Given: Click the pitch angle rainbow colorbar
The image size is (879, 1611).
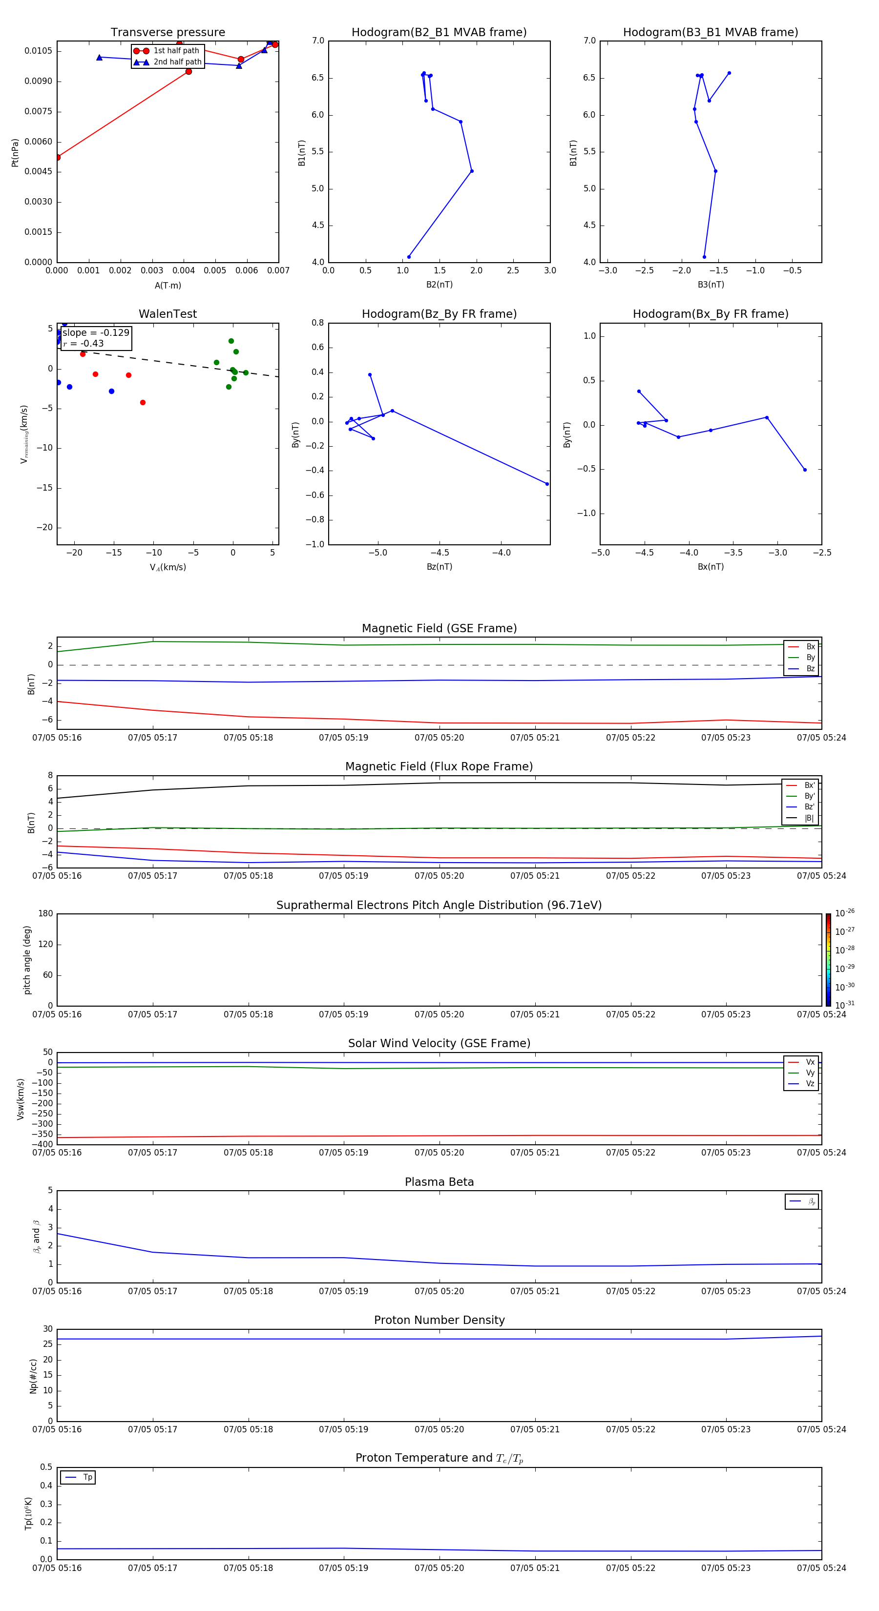Looking at the screenshot, I should click(828, 960).
